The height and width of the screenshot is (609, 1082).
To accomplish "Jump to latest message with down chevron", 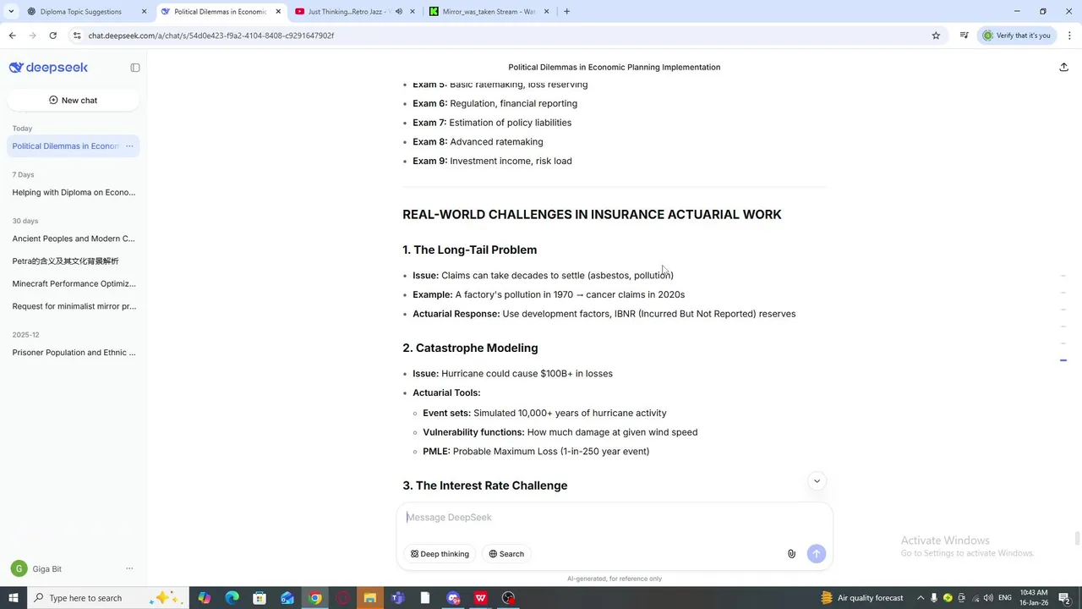I will pos(817,481).
